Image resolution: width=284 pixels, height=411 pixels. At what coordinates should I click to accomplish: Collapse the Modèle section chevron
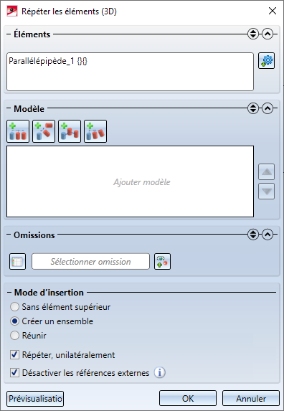pyautogui.click(x=268, y=108)
